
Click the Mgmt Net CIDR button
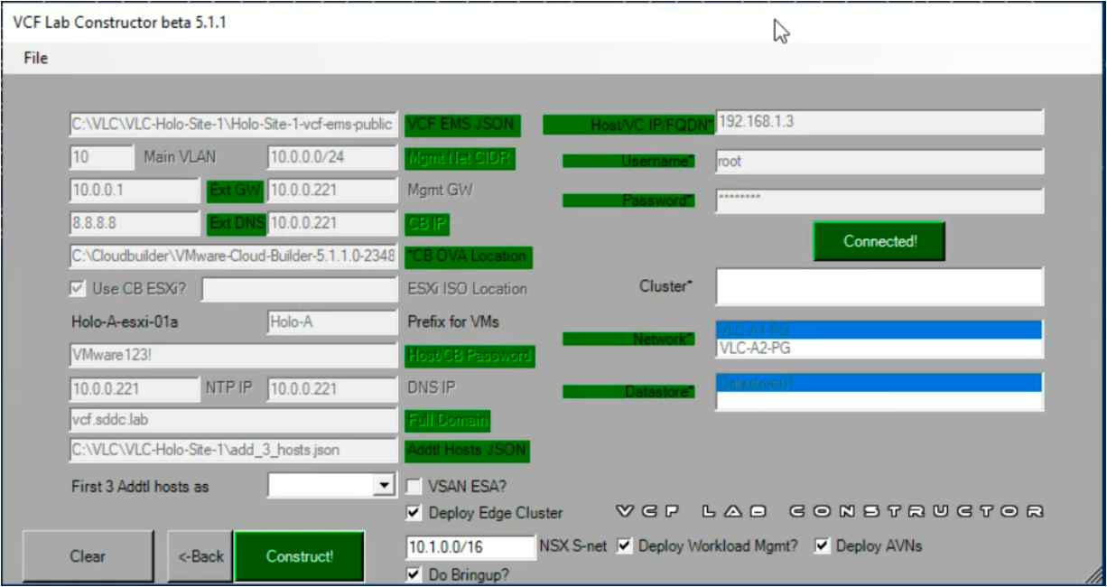pyautogui.click(x=461, y=156)
